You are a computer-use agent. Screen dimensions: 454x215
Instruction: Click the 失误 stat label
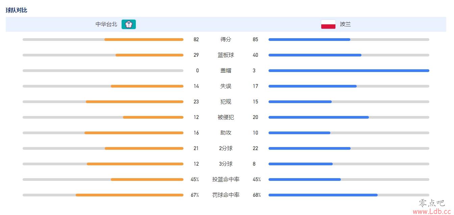tap(226, 86)
